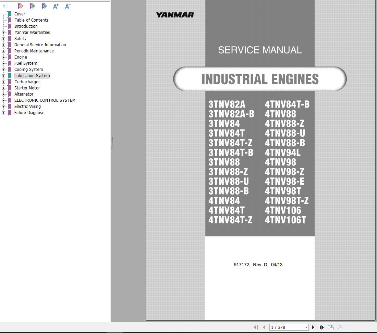Image resolution: width=377 pixels, height=333 pixels.
Task: Open the page number dropdown arrow
Action: point(306,327)
